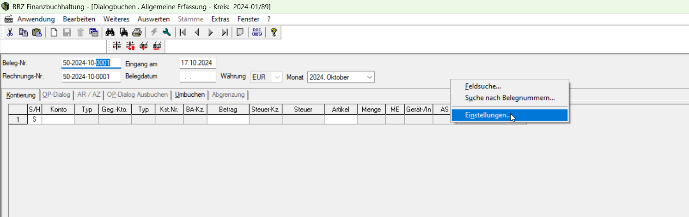Image resolution: width=689 pixels, height=217 pixels.
Task: Create a new blank document
Action: click(x=54, y=32)
